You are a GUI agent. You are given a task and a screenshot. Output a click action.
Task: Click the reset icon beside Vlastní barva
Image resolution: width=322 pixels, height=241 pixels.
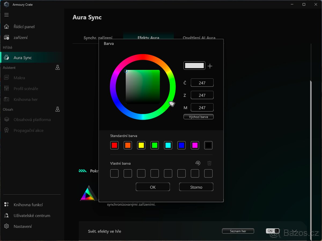pos(198,163)
